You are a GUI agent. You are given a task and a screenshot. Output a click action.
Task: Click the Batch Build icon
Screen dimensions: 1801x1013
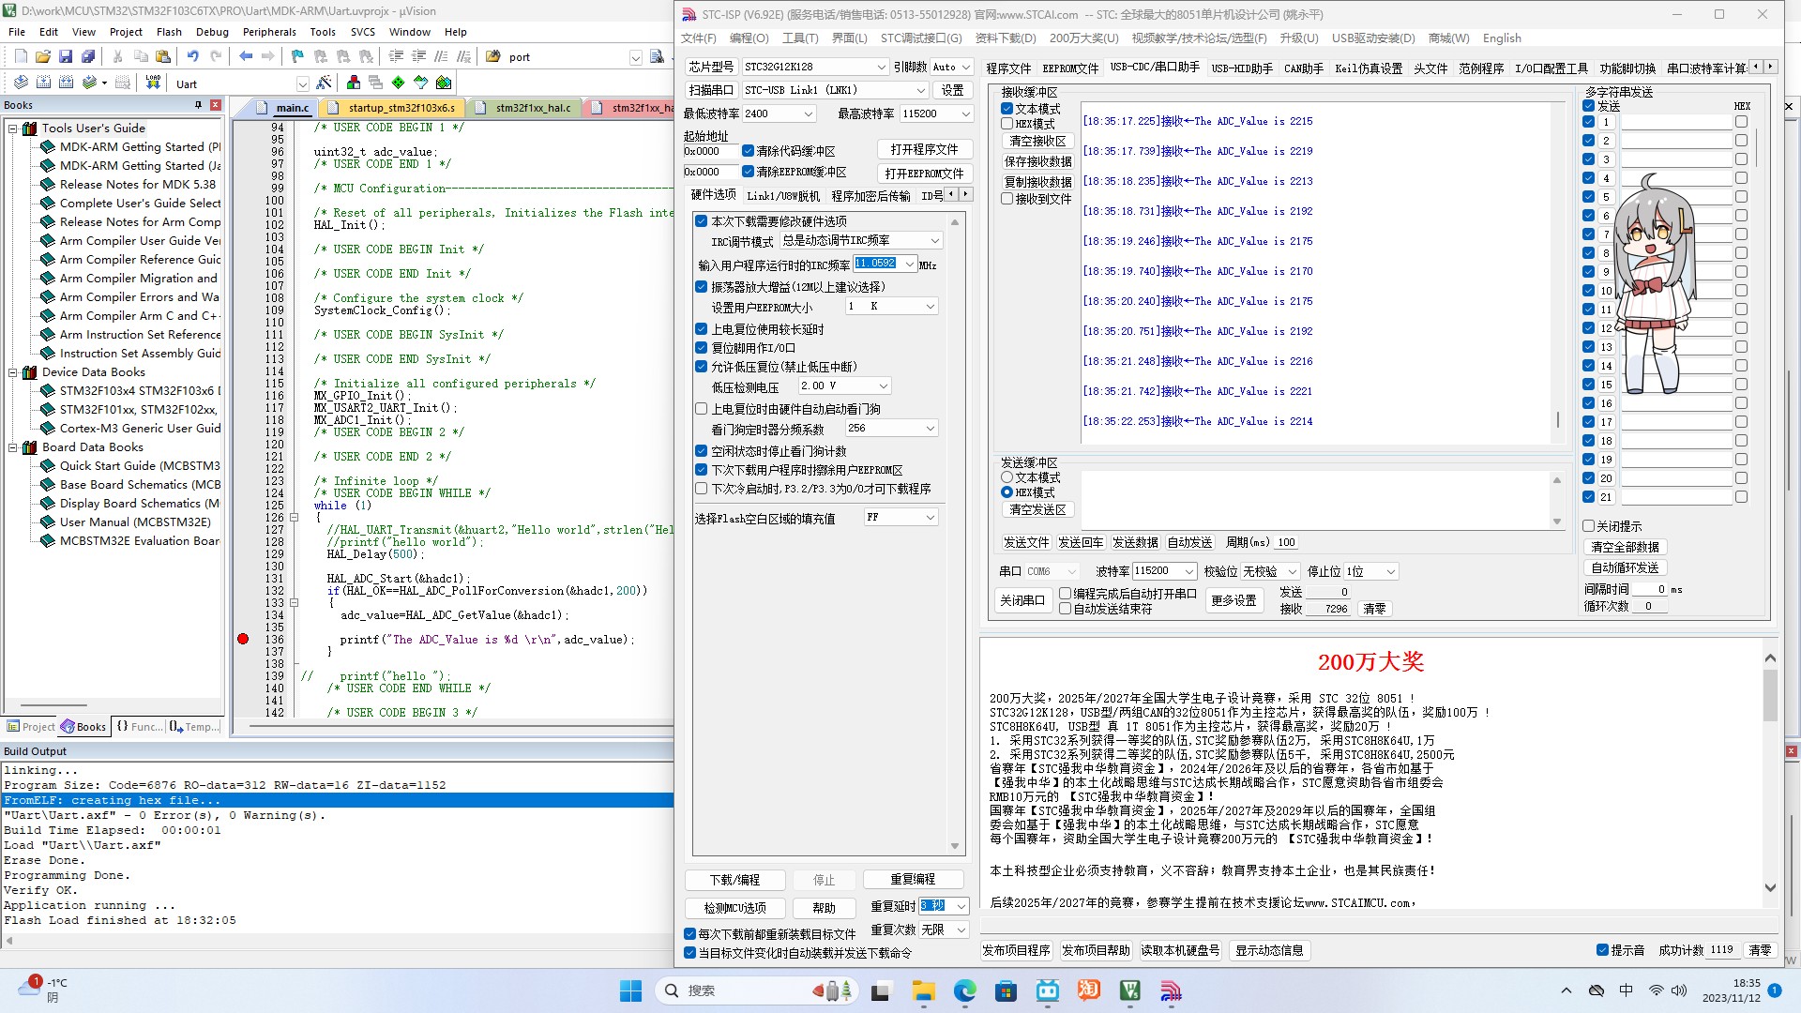89,83
